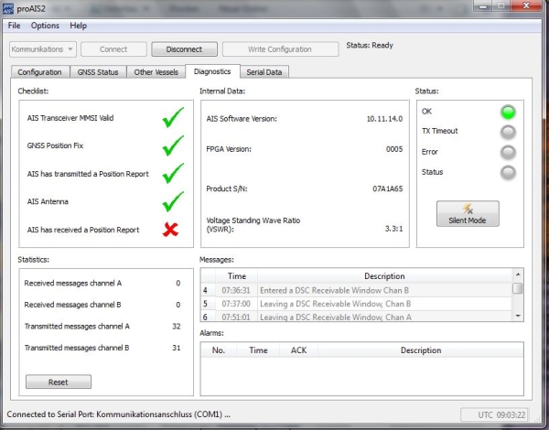Switch to the Other Vessels tab
The width and height of the screenshot is (549, 430).
[156, 72]
